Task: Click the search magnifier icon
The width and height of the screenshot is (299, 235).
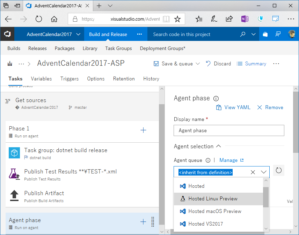Action: [242, 34]
